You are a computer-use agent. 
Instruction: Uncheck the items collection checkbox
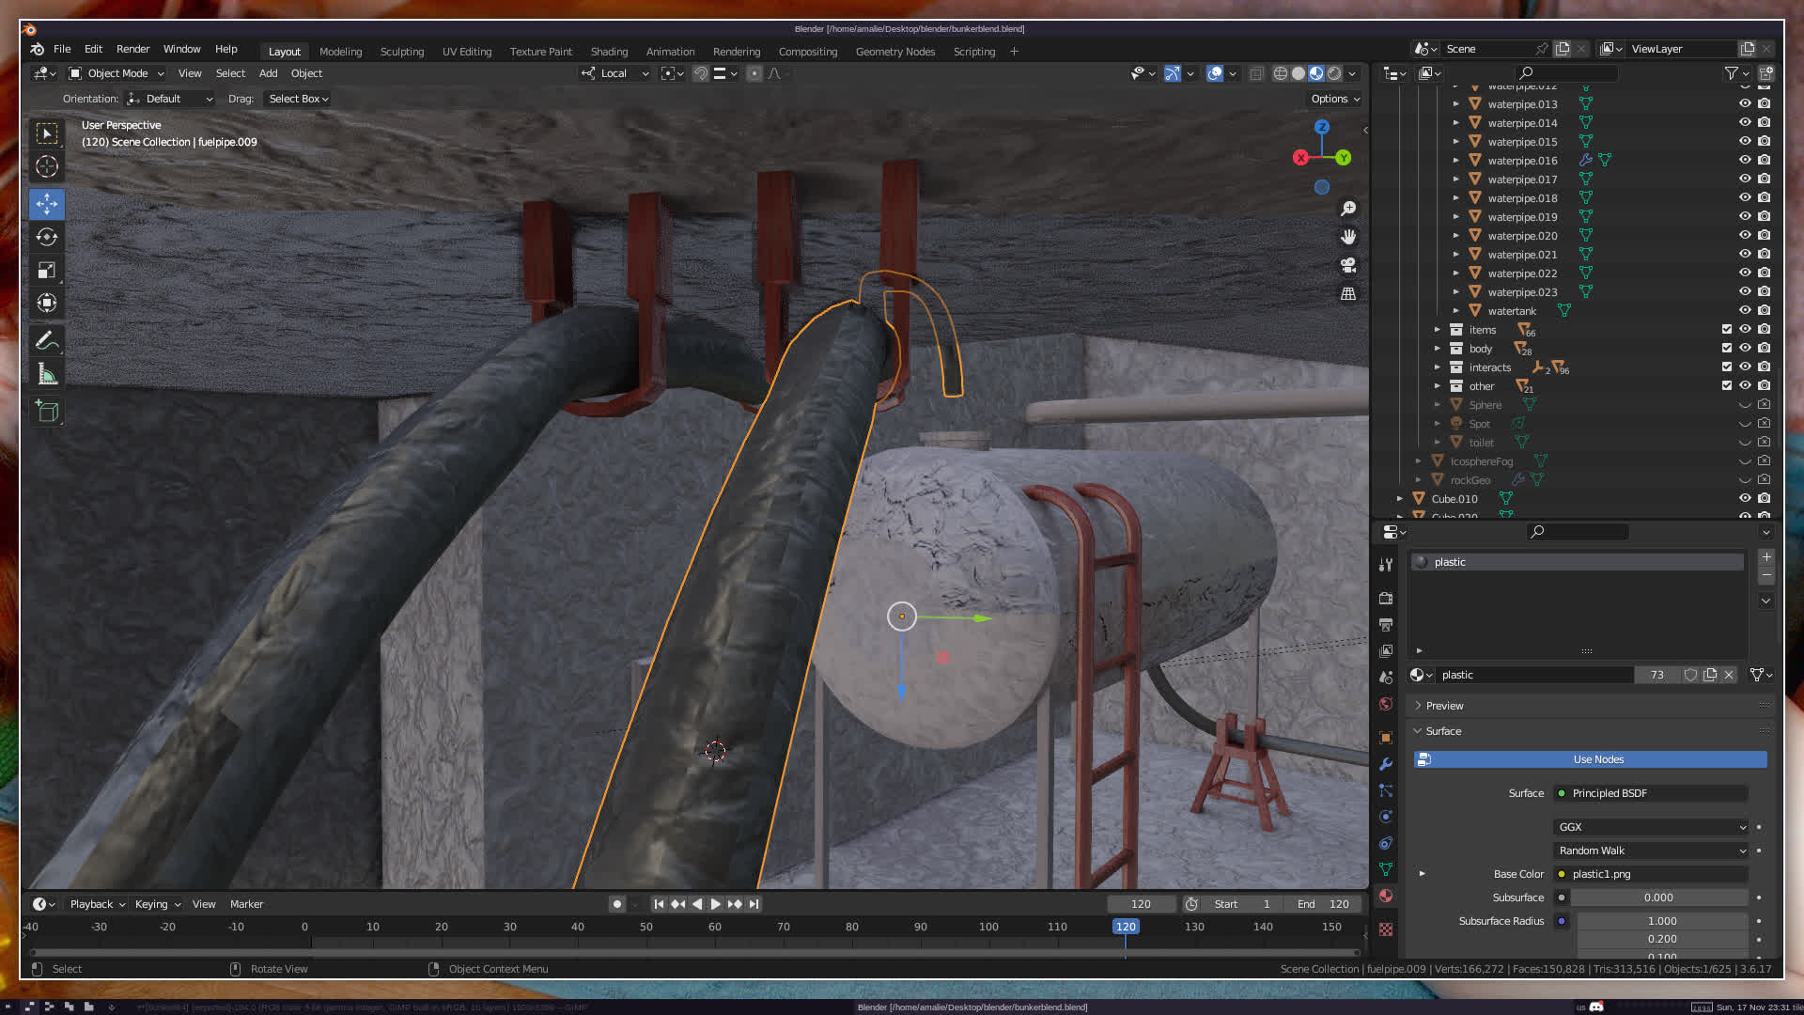(x=1726, y=329)
